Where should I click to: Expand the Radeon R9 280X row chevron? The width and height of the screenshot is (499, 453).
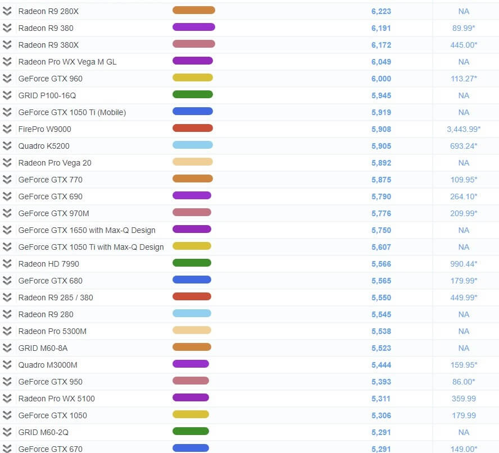(7, 11)
